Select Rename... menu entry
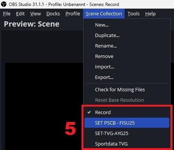This screenshot has width=174, height=150. coord(127,46)
